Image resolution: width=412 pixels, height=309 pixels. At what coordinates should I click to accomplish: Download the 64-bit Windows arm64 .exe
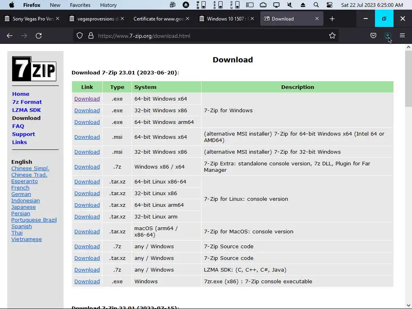point(87,122)
